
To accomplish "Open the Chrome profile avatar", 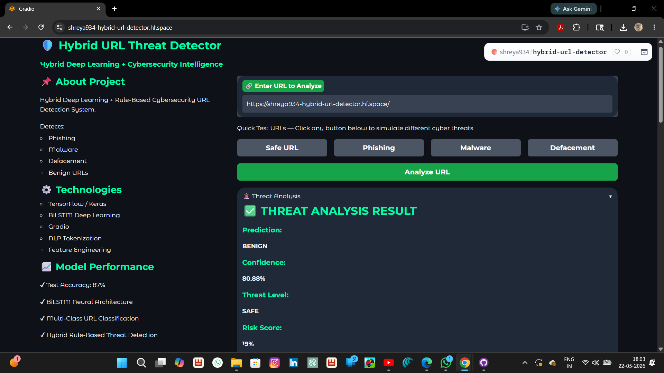I will 638,27.
